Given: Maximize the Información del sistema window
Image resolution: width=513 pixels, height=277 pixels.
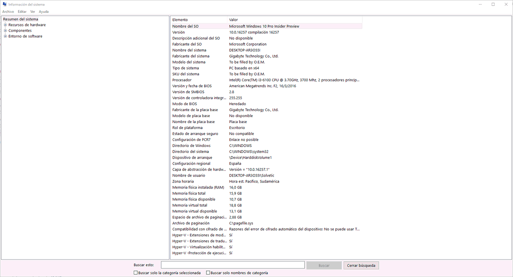Looking at the screenshot, I should [493, 4].
